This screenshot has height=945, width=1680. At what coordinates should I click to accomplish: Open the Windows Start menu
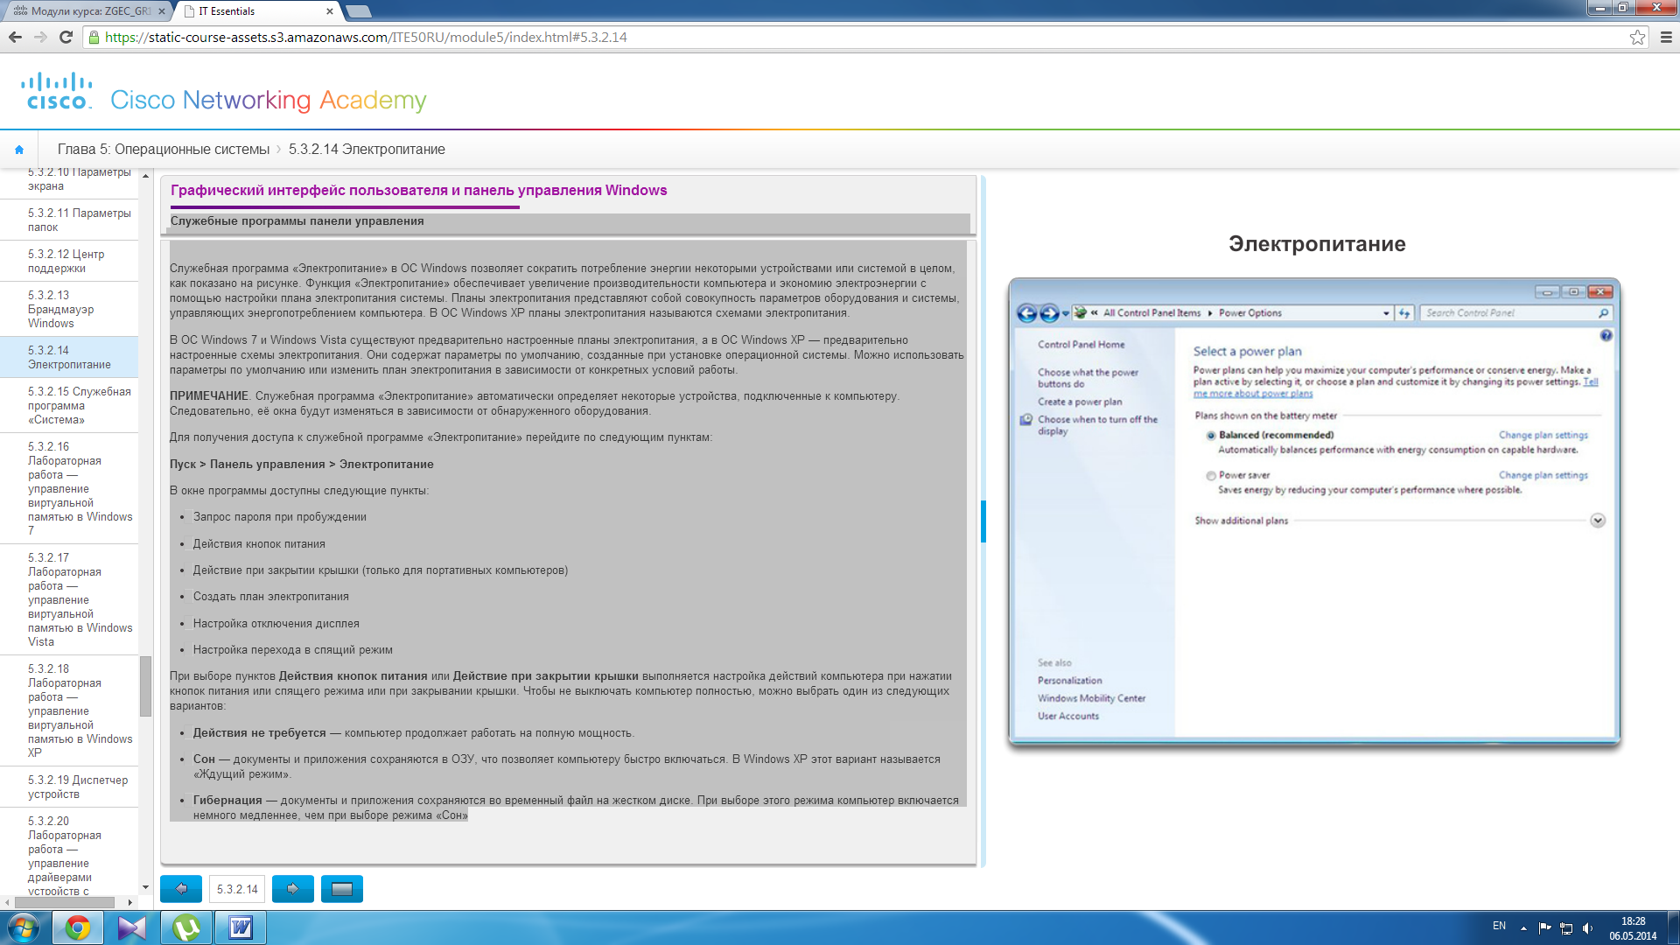(24, 927)
